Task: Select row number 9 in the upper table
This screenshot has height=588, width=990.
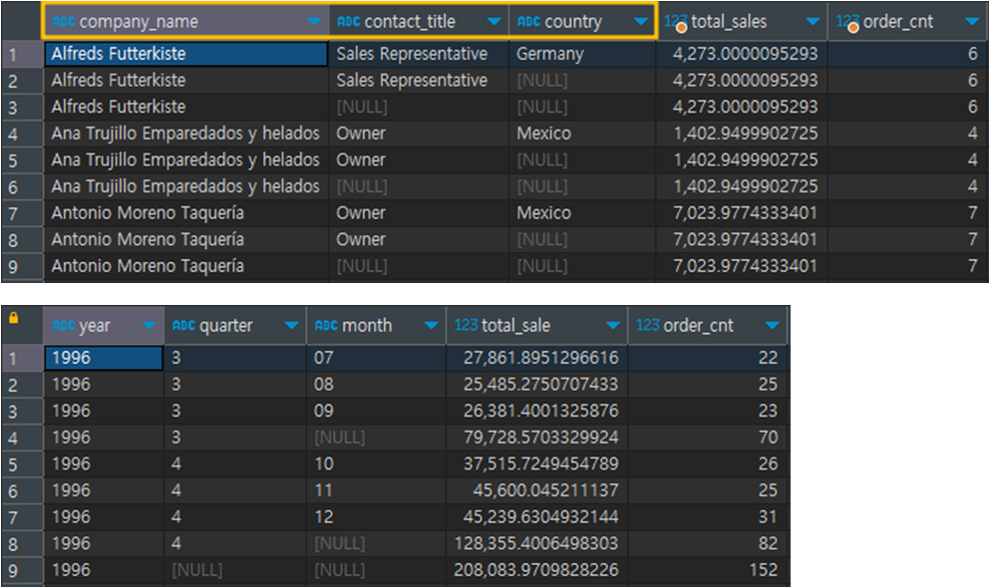Action: tap(22, 266)
